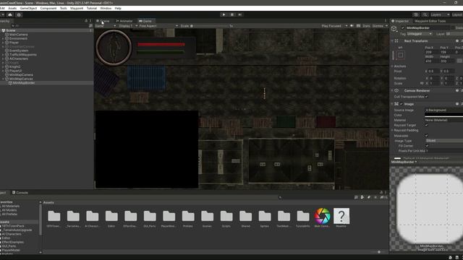This screenshot has width=463, height=260.
Task: Select MainCamera in the Hierarchy
Action: point(18,35)
